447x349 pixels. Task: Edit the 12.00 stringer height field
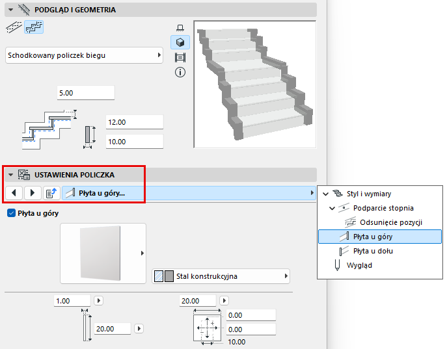[x=135, y=122]
